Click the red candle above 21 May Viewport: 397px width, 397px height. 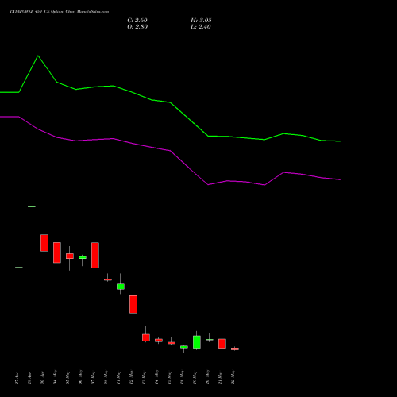[x=222, y=344]
